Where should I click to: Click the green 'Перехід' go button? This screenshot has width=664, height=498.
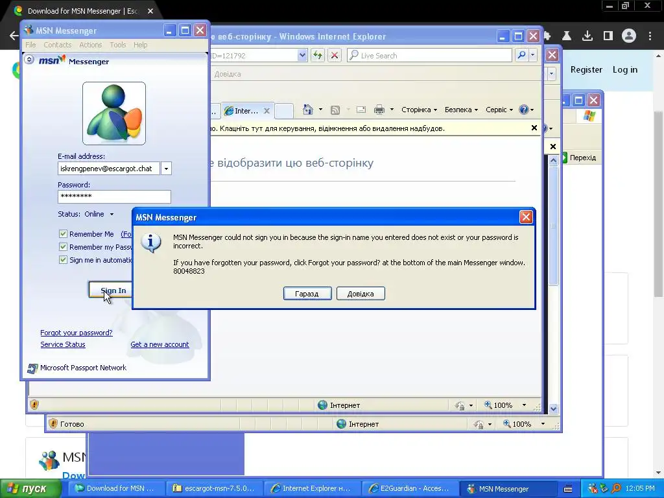[579, 158]
